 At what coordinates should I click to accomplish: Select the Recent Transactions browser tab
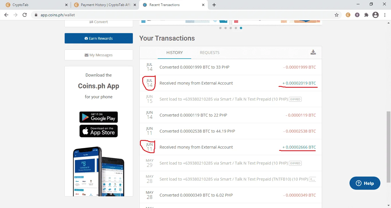(173, 5)
